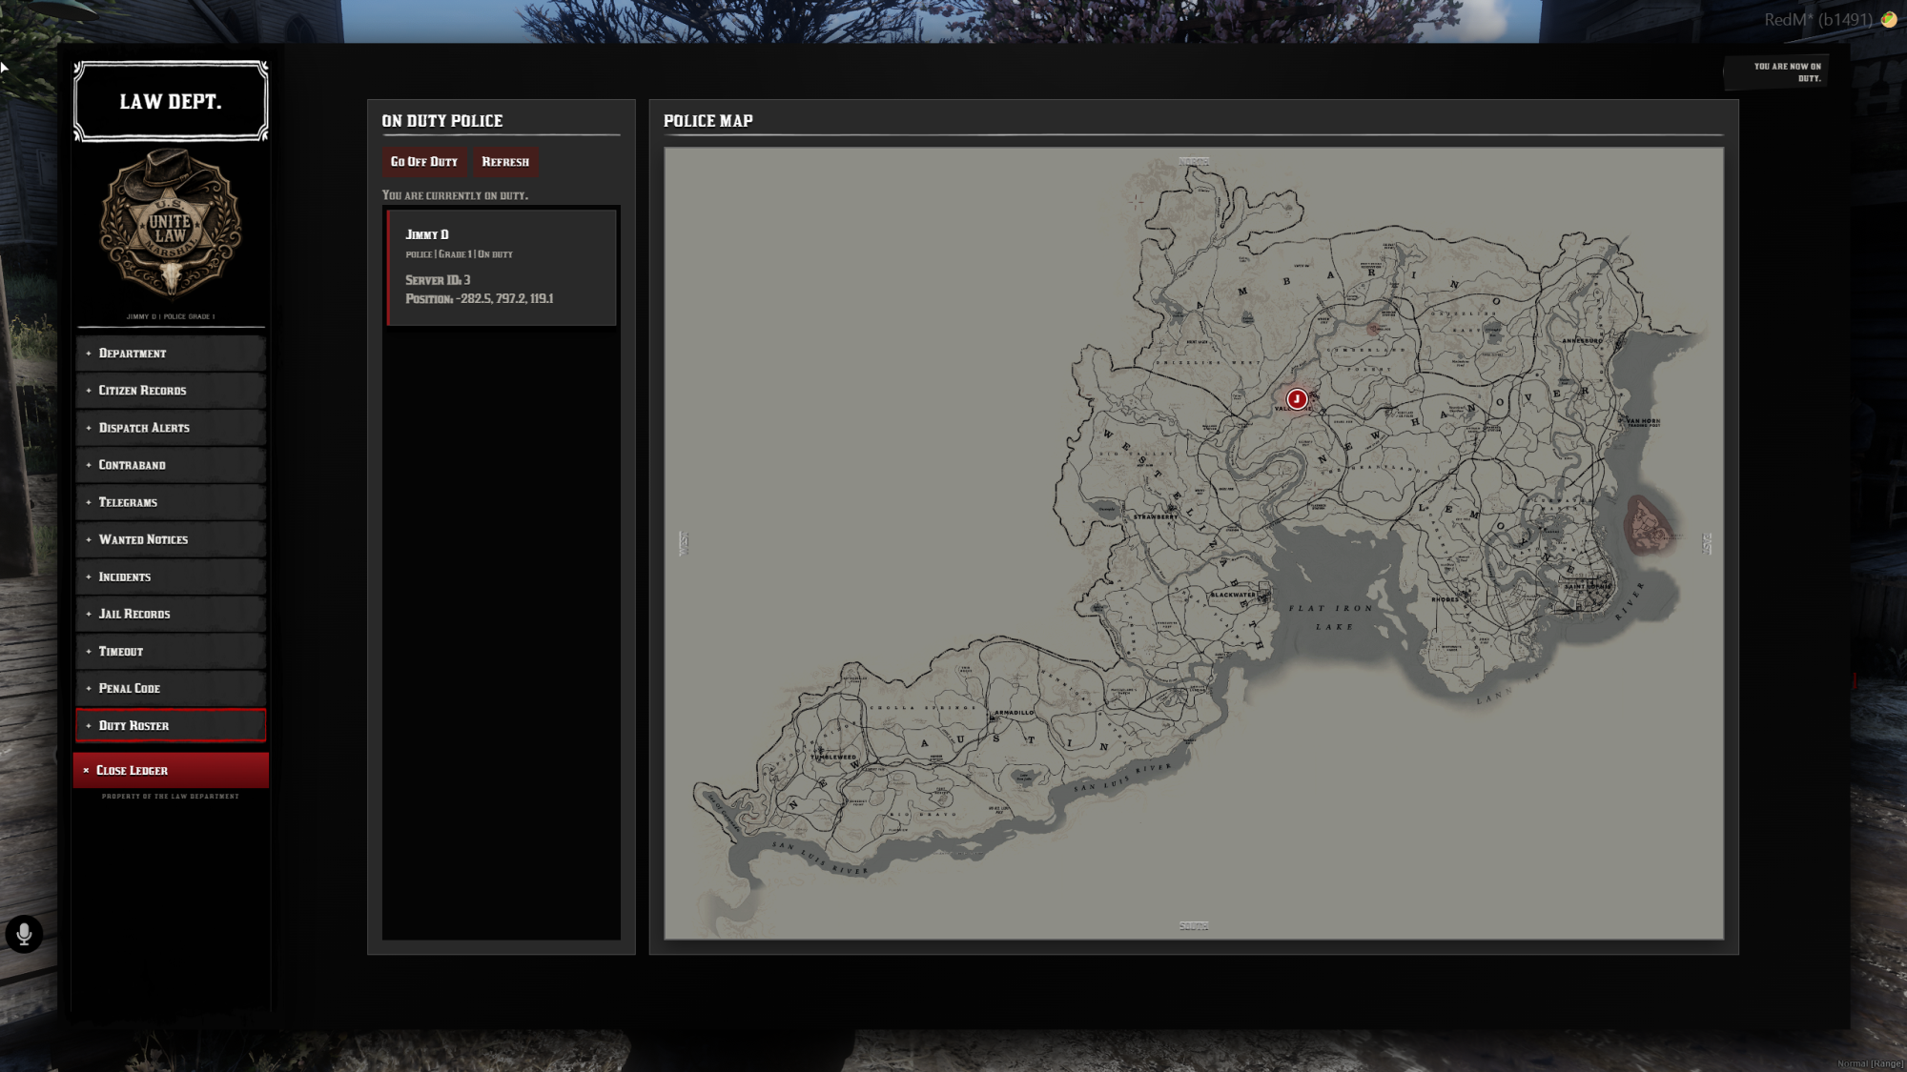Close the ledger
The width and height of the screenshot is (1907, 1072).
(x=171, y=770)
